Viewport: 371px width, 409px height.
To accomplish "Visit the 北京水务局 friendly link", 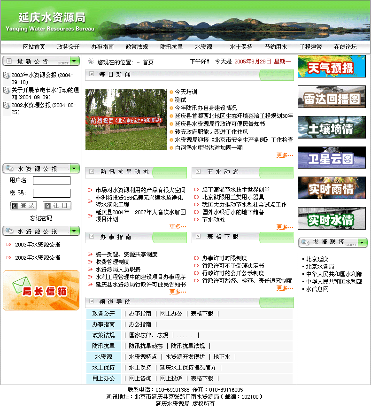I will tap(320, 267).
